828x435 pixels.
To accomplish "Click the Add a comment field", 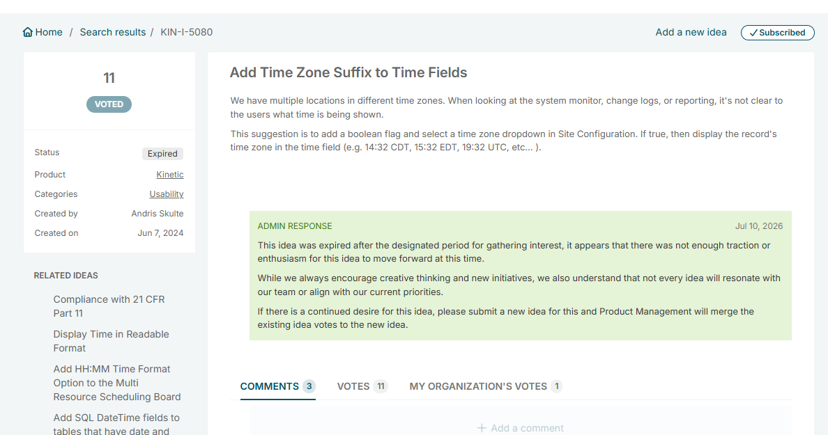I will [x=521, y=428].
